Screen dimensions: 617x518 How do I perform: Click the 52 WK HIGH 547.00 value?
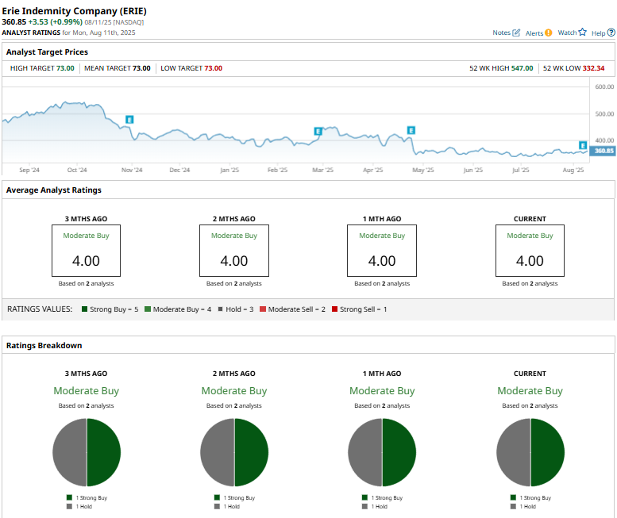[x=523, y=68]
